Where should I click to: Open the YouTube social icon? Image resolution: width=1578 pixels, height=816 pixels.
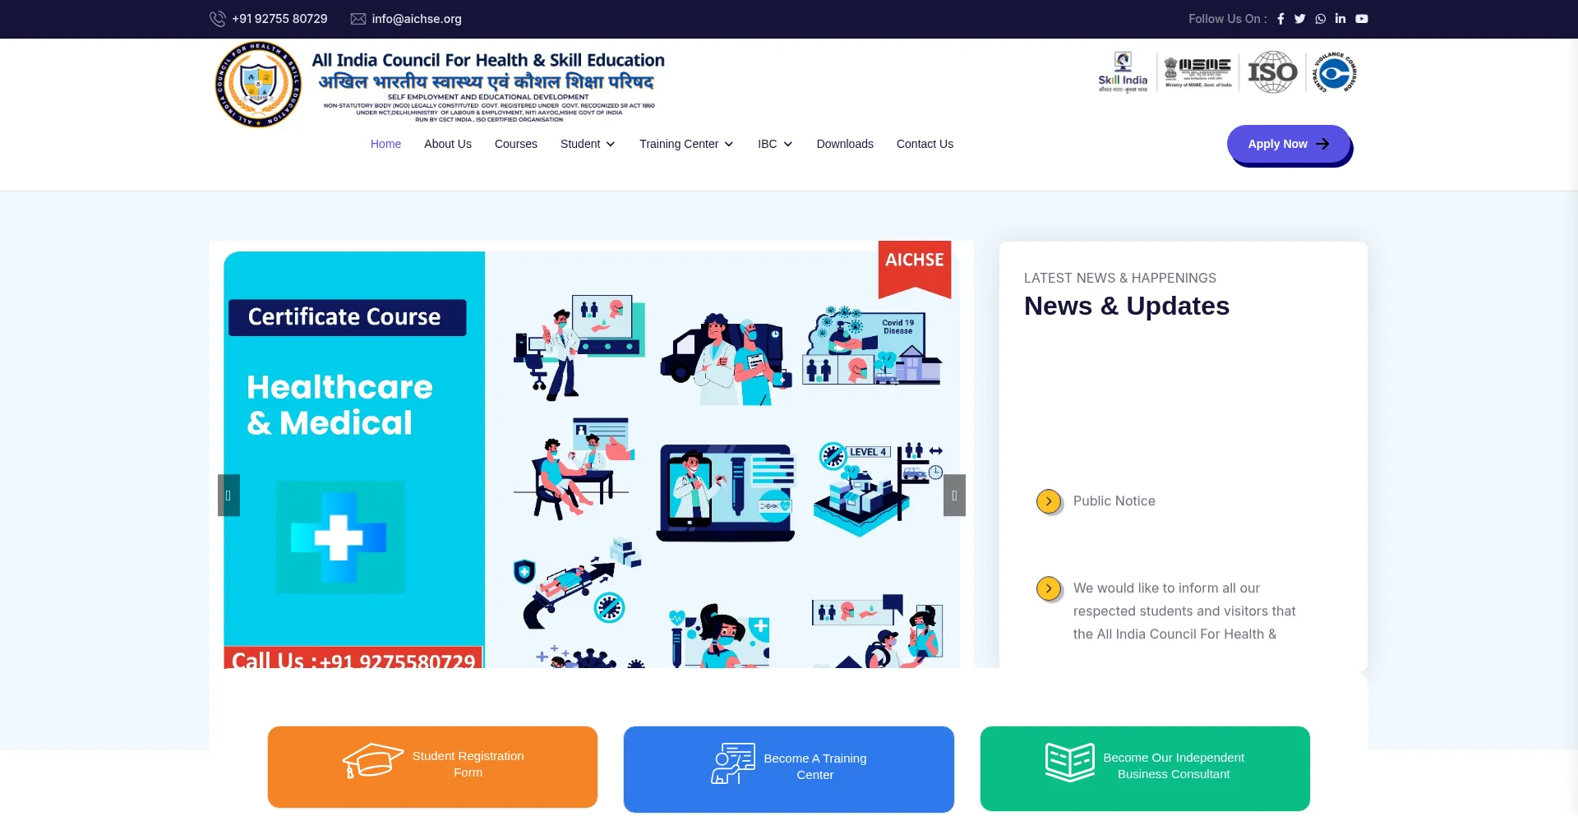point(1362,19)
